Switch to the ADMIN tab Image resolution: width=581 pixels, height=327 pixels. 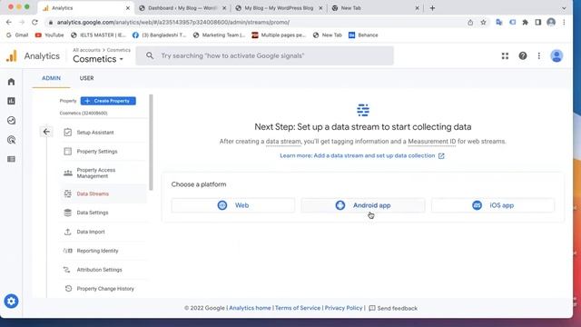point(51,78)
